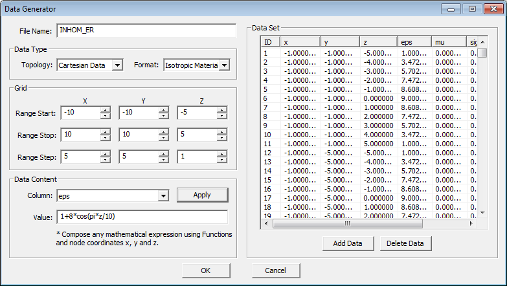
Task: Confirm the dialog with OK
Action: pos(206,270)
